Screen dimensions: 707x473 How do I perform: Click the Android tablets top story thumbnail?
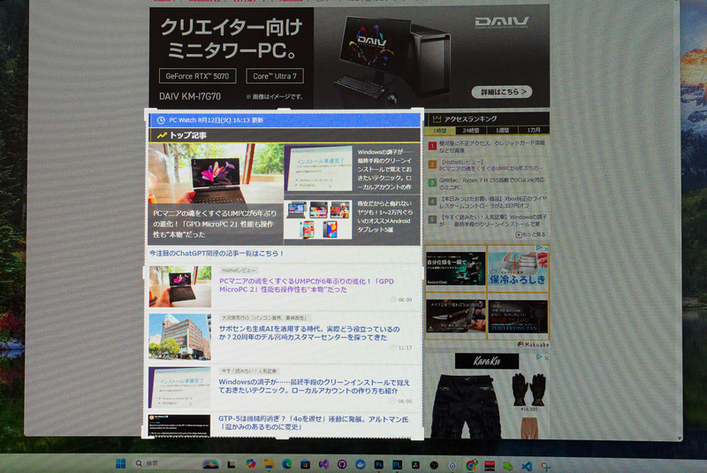coord(318,219)
